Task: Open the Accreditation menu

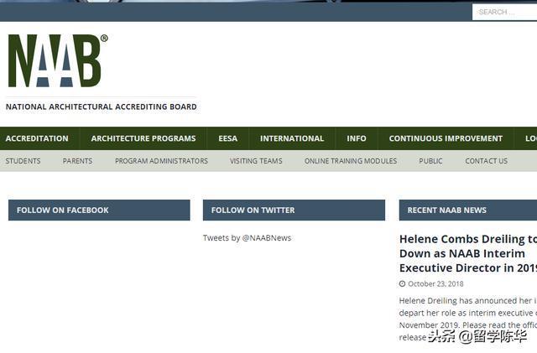Action: [x=37, y=138]
